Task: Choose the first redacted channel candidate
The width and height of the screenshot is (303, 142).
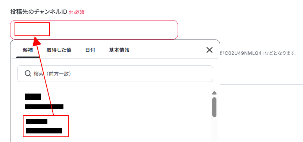Action: coord(44,101)
